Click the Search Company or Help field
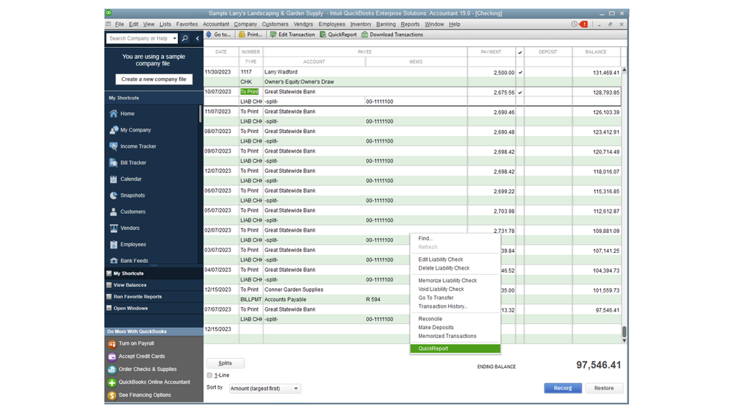The image size is (734, 413). point(139,38)
